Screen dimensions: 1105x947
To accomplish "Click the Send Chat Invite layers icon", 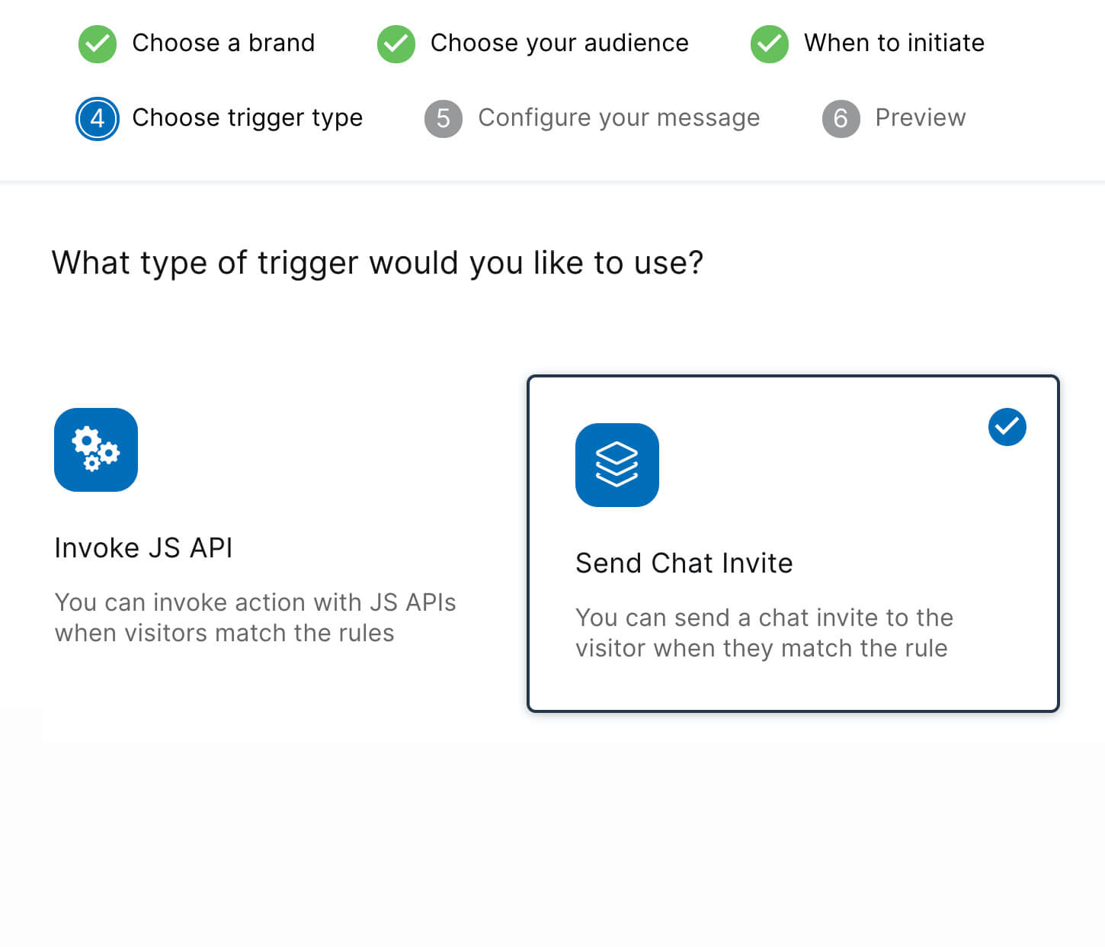I will [x=617, y=465].
